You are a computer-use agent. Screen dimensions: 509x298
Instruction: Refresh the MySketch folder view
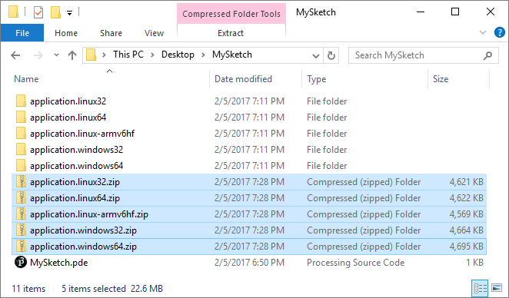click(x=331, y=55)
